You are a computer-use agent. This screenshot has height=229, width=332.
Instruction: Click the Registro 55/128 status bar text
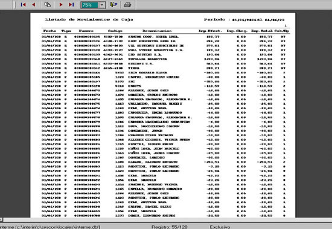point(170,227)
